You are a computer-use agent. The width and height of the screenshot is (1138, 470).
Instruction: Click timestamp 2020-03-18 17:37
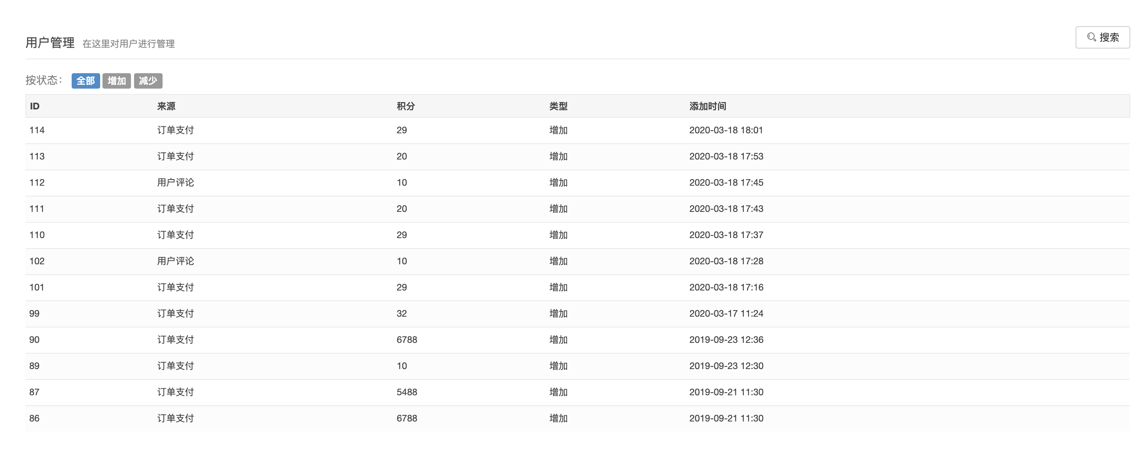pyautogui.click(x=726, y=235)
